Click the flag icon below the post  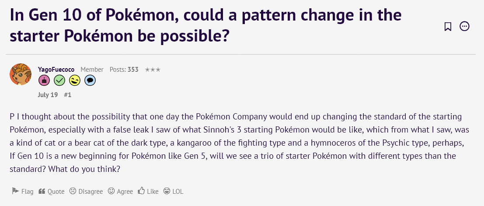click(15, 191)
